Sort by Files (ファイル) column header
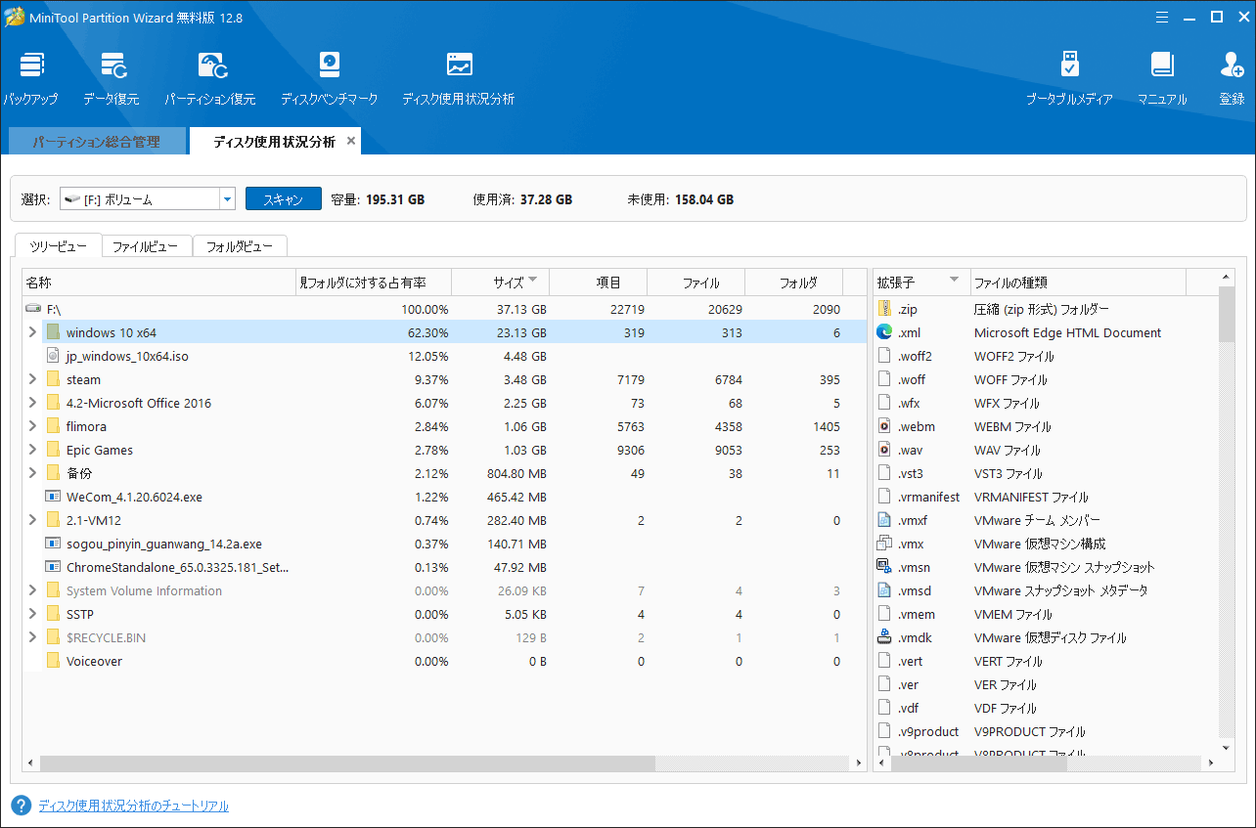This screenshot has height=828, width=1256. coord(696,283)
